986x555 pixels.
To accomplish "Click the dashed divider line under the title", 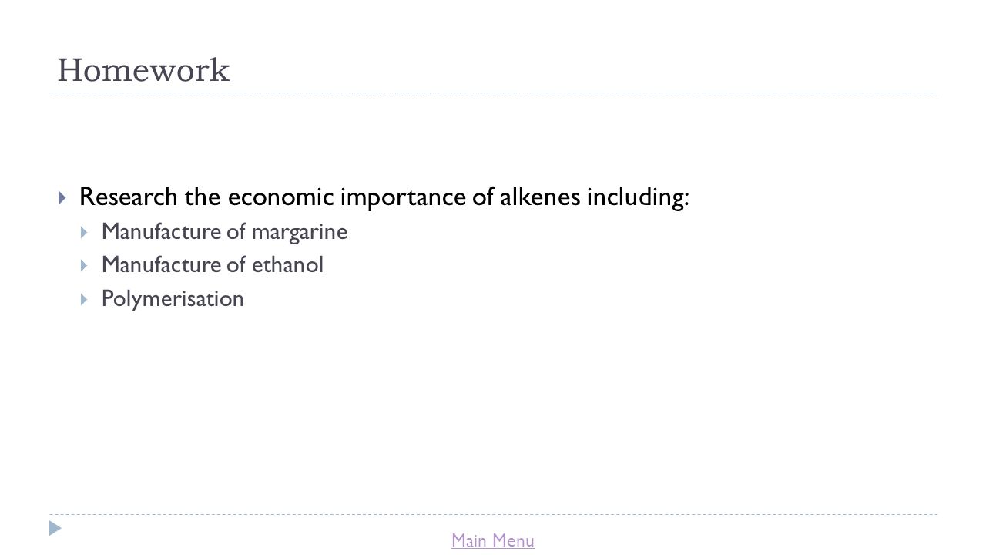I will [x=493, y=93].
